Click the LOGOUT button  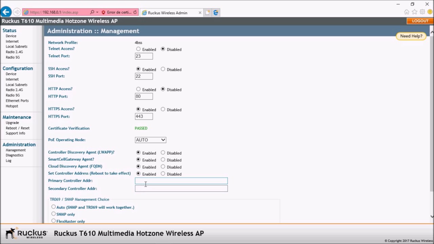[x=420, y=21]
